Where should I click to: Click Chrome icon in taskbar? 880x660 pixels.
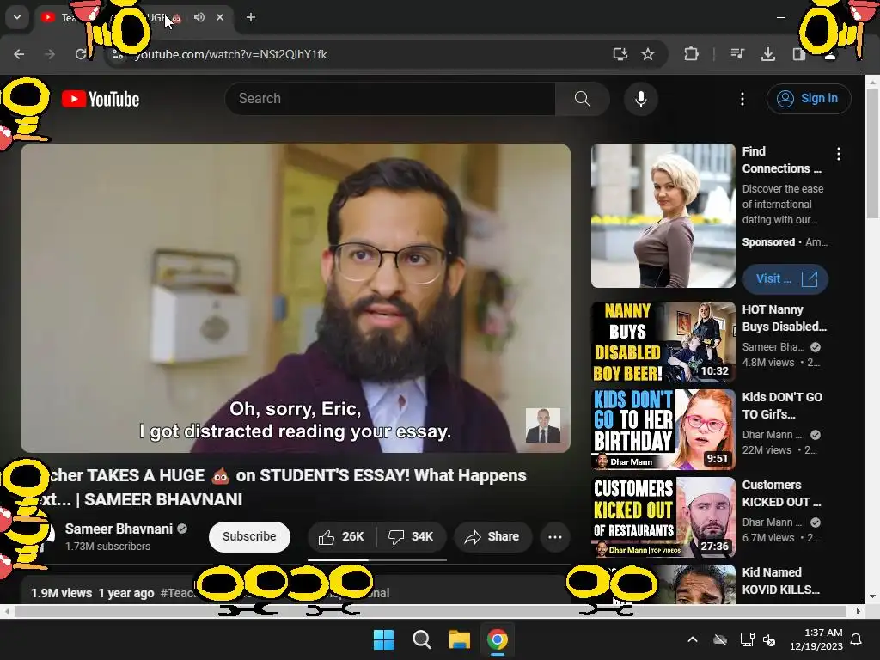coord(498,639)
